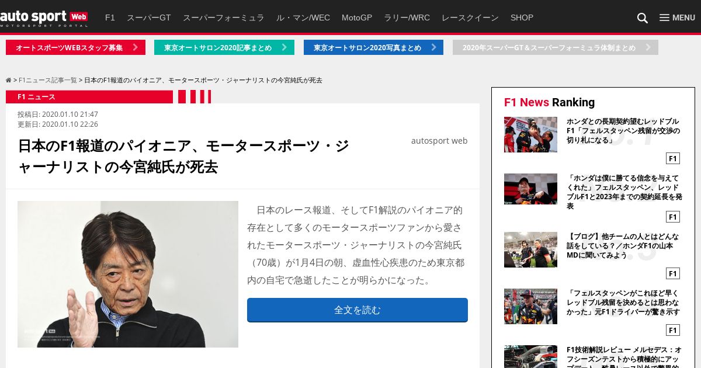Click the article headline about 今宮純氏
Image resolution: width=701 pixels, height=368 pixels.
[183, 157]
